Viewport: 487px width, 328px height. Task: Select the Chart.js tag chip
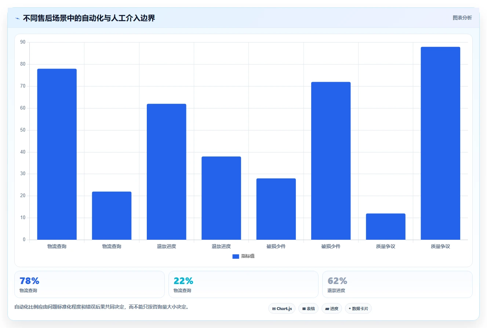282,309
